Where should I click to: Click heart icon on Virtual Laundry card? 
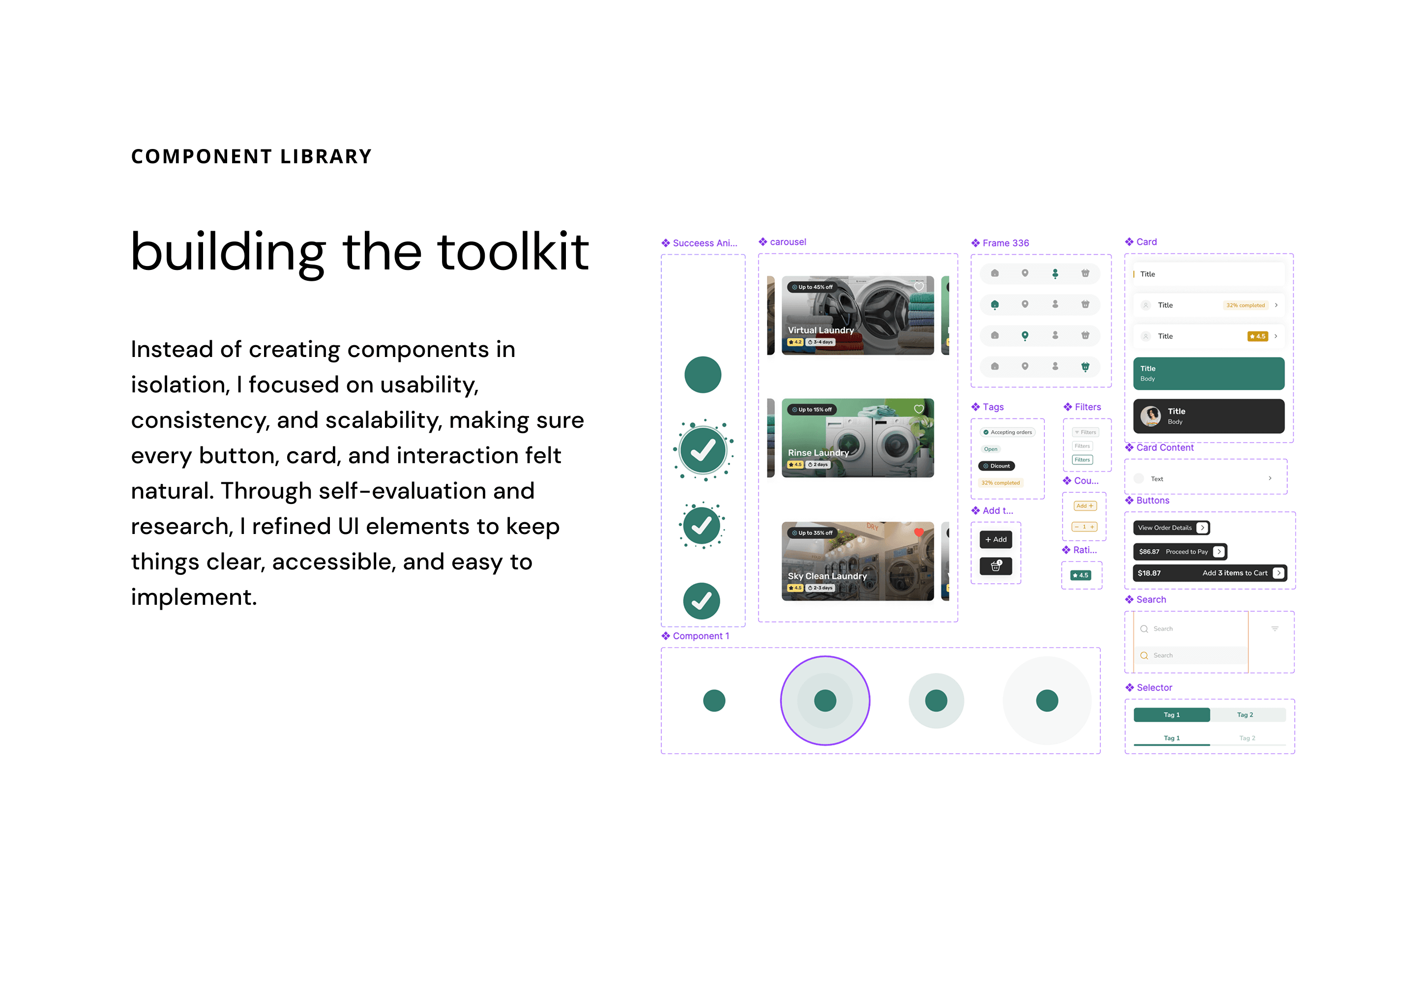pyautogui.click(x=919, y=287)
